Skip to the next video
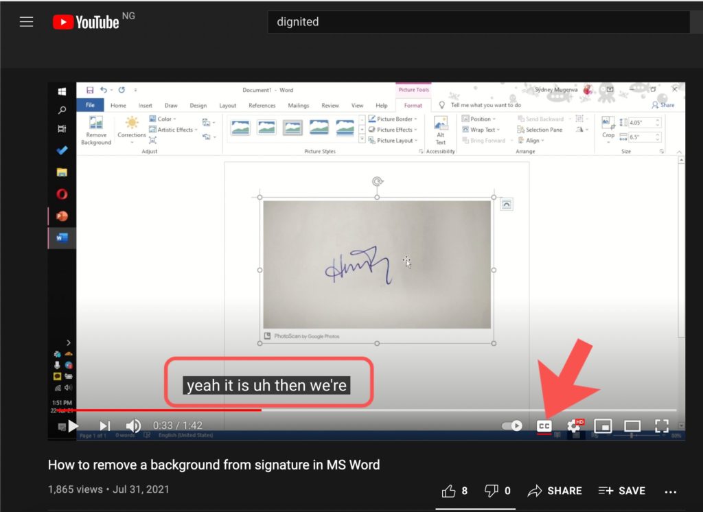Screen dimensions: 703x512 [104, 426]
